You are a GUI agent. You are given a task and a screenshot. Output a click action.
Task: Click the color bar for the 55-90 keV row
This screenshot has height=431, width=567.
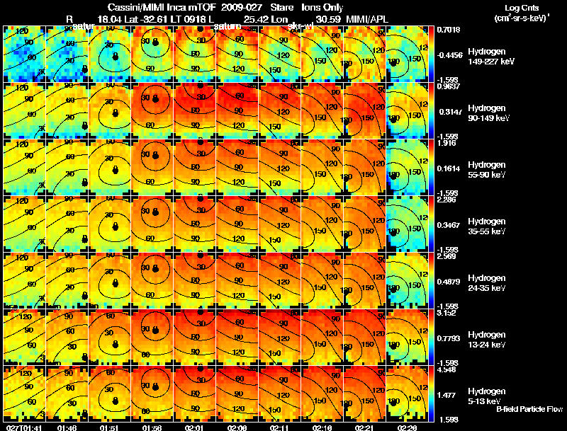pos(431,167)
